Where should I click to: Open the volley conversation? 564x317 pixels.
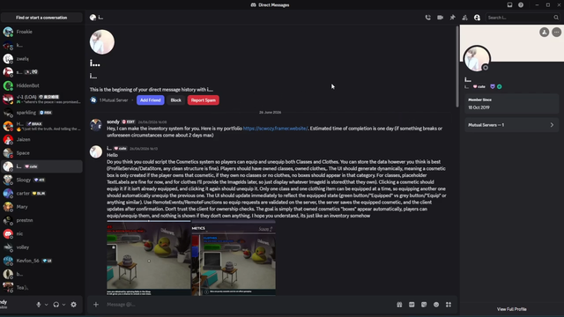click(x=41, y=247)
